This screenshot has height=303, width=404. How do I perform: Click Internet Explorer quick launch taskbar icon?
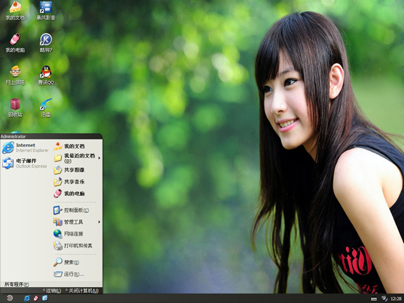point(27,298)
